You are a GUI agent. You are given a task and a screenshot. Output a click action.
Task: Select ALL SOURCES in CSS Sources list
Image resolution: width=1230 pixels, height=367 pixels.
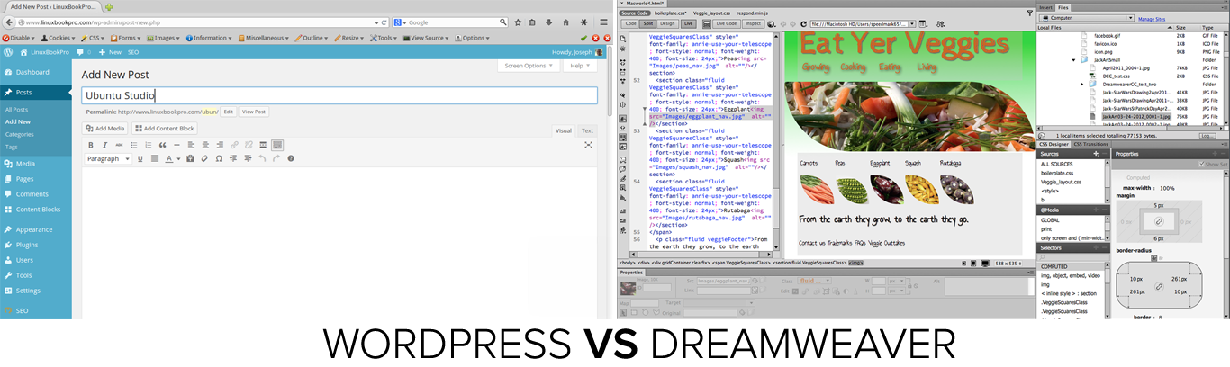1057,165
